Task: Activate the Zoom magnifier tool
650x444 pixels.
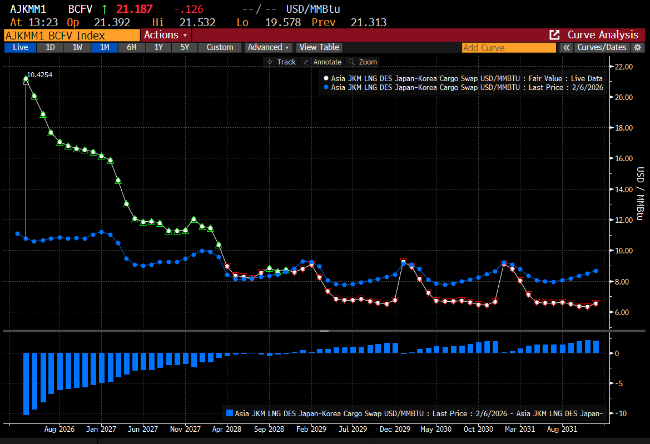Action: pos(363,62)
